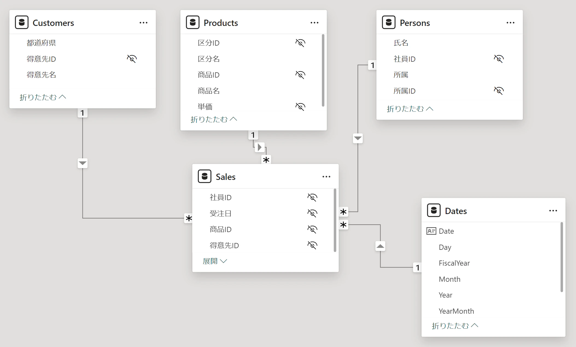Open the Dates table more options menu
The width and height of the screenshot is (576, 347).
(553, 211)
